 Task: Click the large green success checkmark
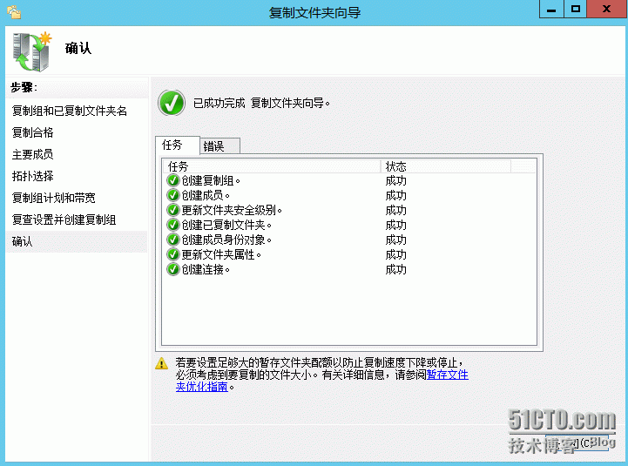(172, 103)
